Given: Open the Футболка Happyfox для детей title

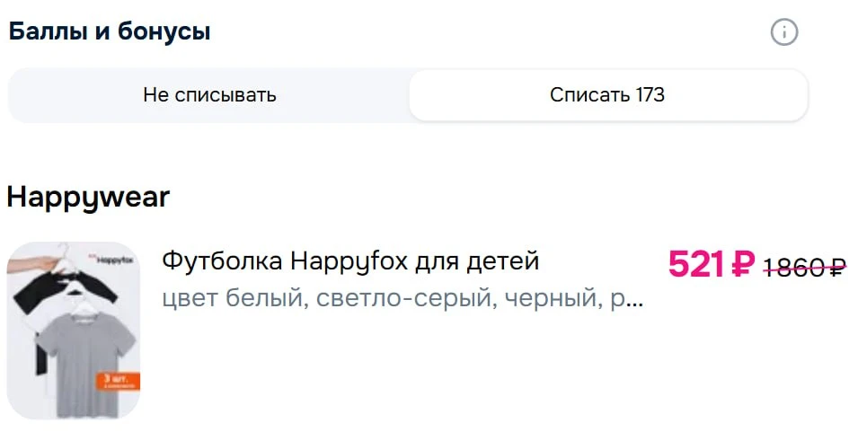Looking at the screenshot, I should coord(350,261).
